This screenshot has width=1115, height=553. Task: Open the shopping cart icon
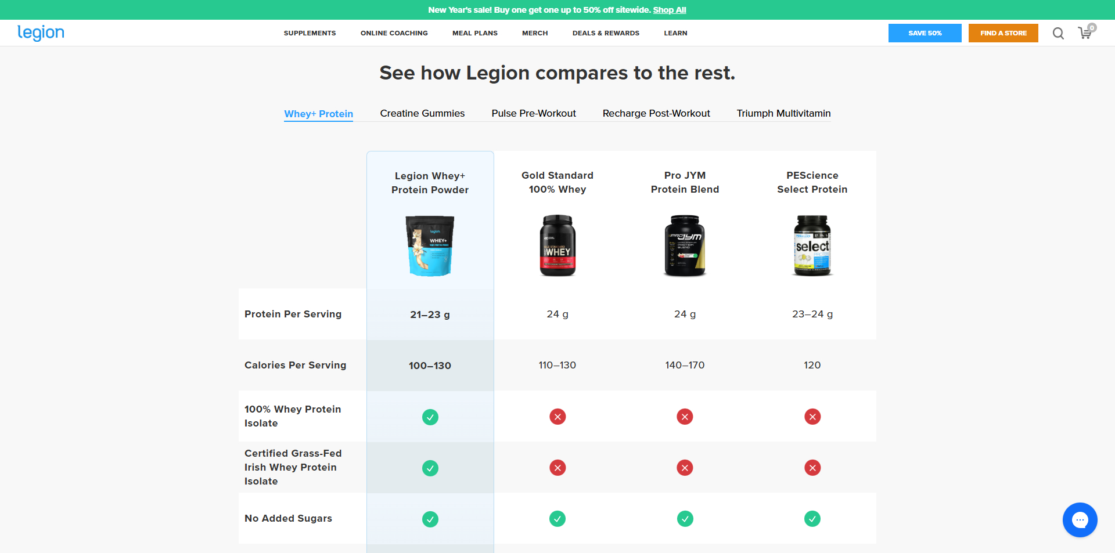click(x=1085, y=33)
